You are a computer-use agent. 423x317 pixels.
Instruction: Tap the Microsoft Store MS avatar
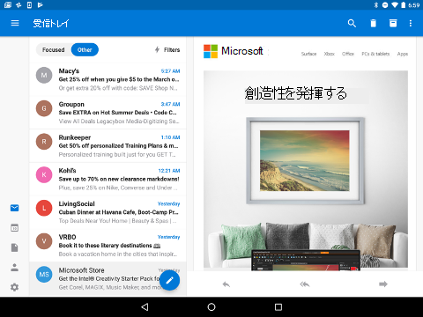point(44,275)
